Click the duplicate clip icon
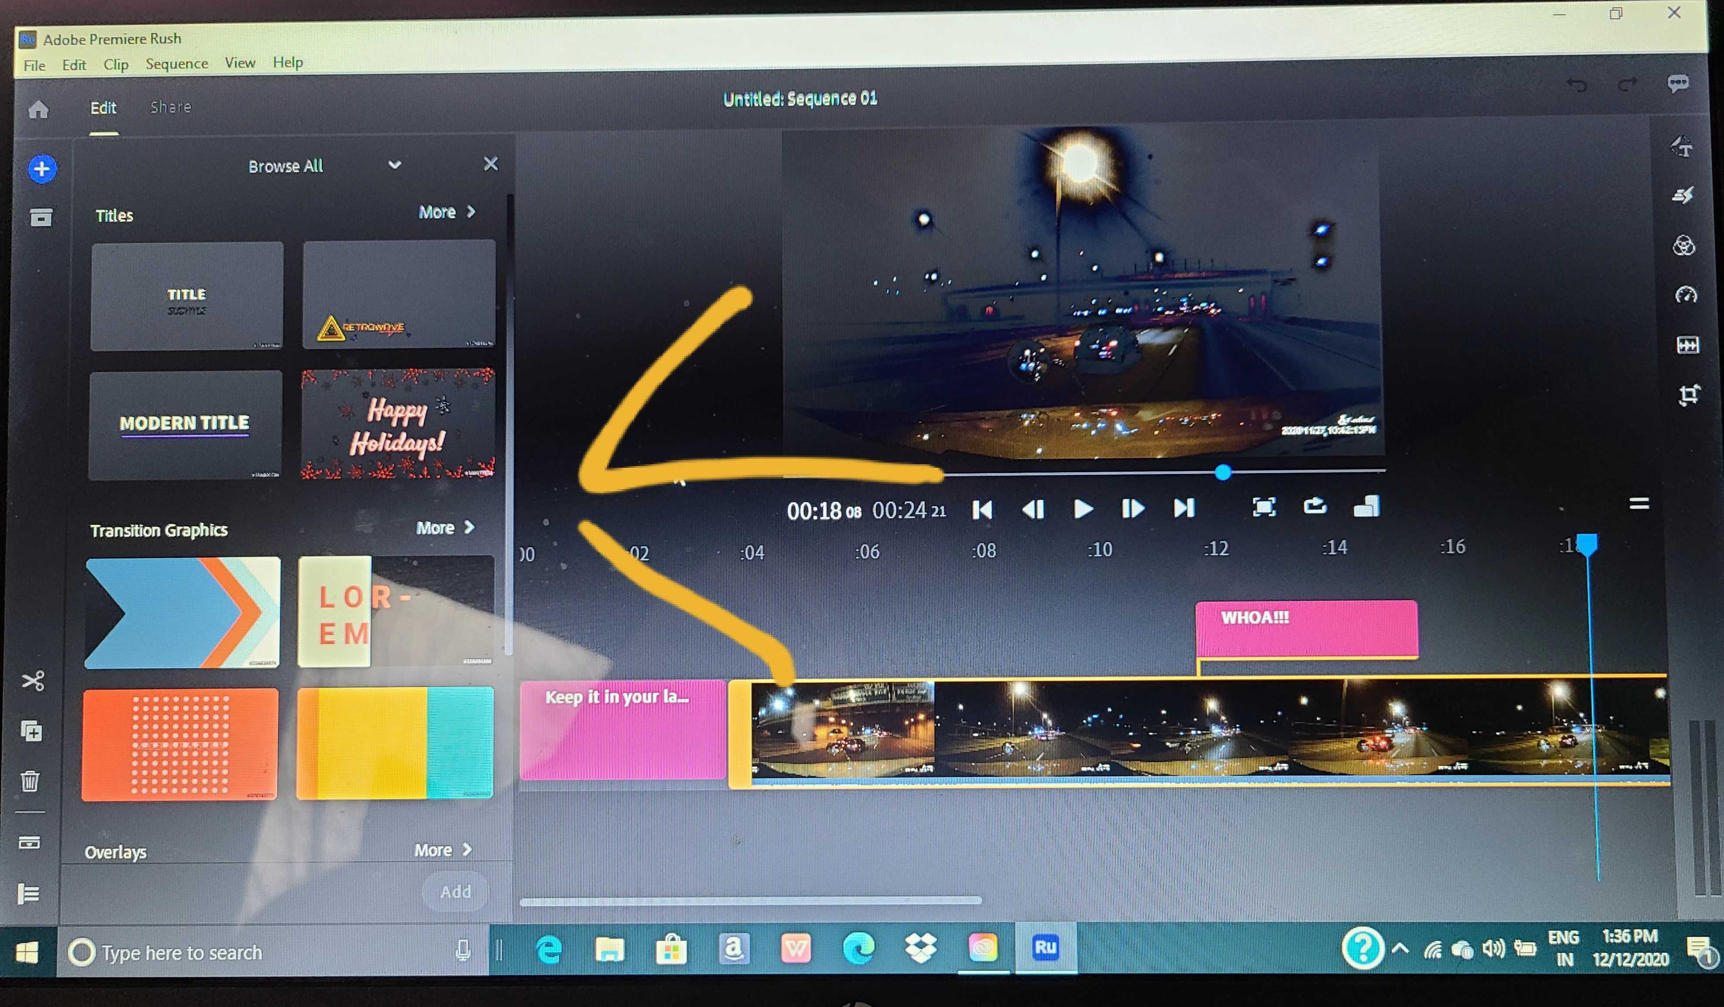The image size is (1724, 1007). point(31,731)
